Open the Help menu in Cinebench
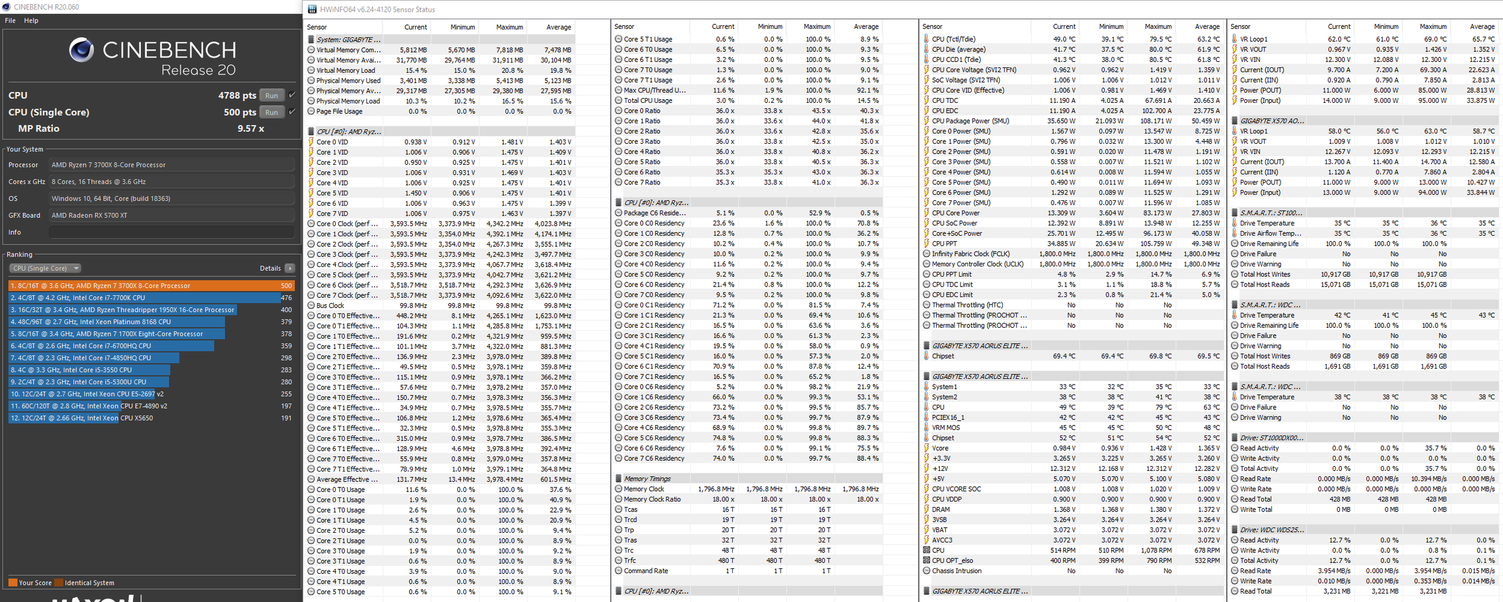This screenshot has width=1503, height=602. pyautogui.click(x=31, y=21)
